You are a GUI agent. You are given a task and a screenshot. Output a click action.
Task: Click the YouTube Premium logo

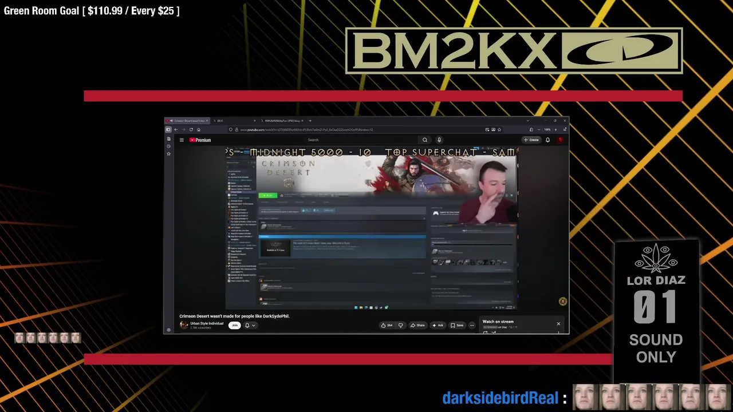point(200,140)
